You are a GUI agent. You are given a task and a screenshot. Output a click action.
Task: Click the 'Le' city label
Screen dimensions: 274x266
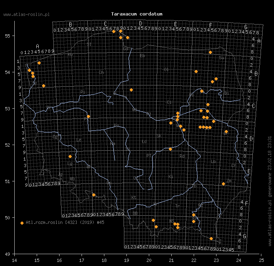79,140
